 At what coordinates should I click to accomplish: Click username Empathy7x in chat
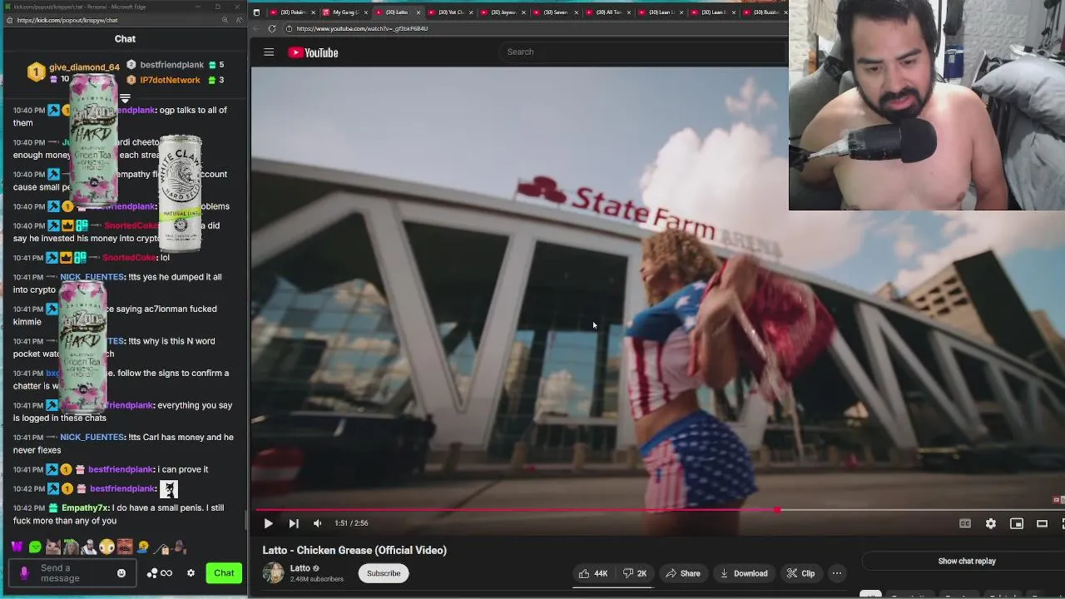tap(86, 507)
